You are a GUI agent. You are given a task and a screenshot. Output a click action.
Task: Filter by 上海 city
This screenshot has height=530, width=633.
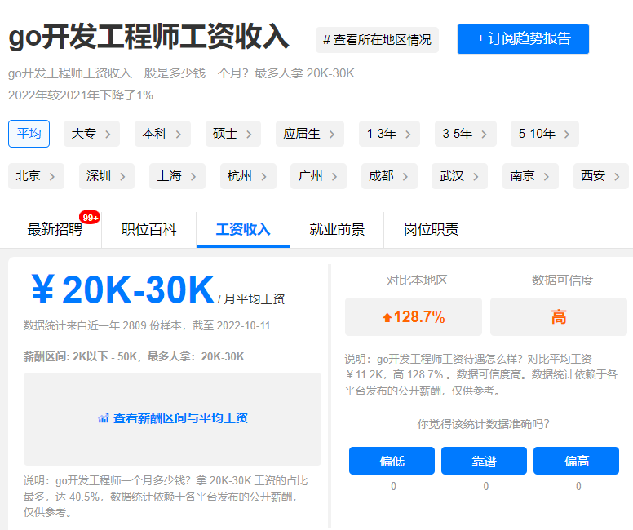tap(177, 176)
